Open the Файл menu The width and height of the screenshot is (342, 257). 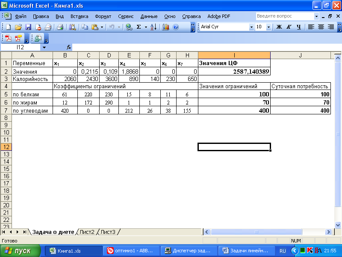[x=21, y=16]
